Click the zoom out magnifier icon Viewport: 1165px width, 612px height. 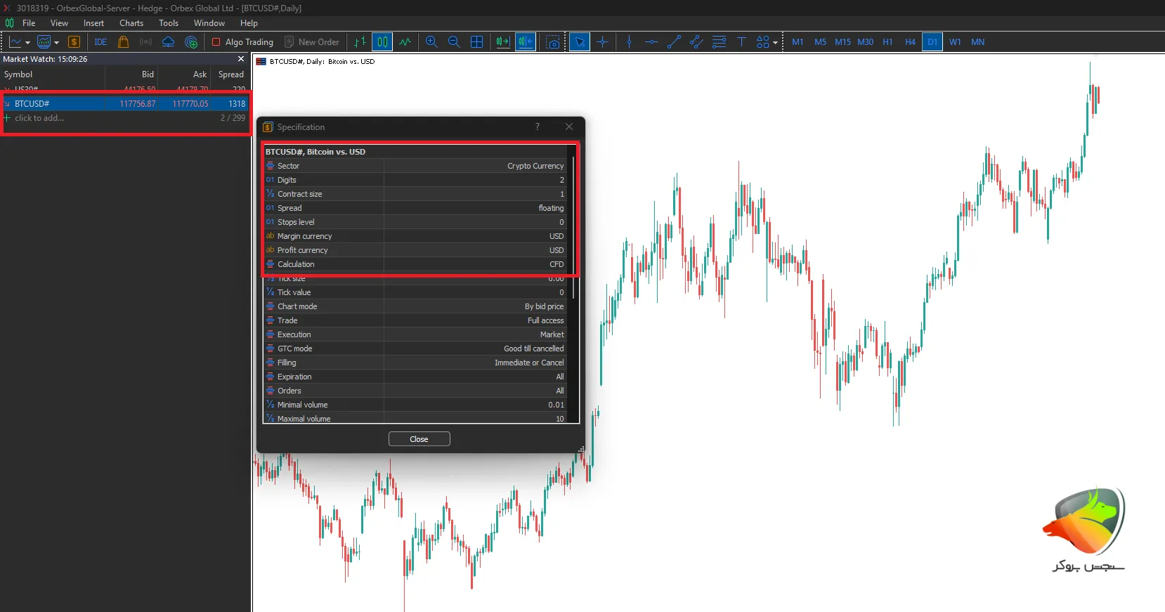454,42
